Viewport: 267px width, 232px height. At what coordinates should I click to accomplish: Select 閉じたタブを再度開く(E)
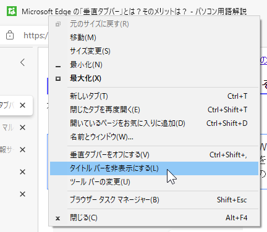click(x=154, y=110)
